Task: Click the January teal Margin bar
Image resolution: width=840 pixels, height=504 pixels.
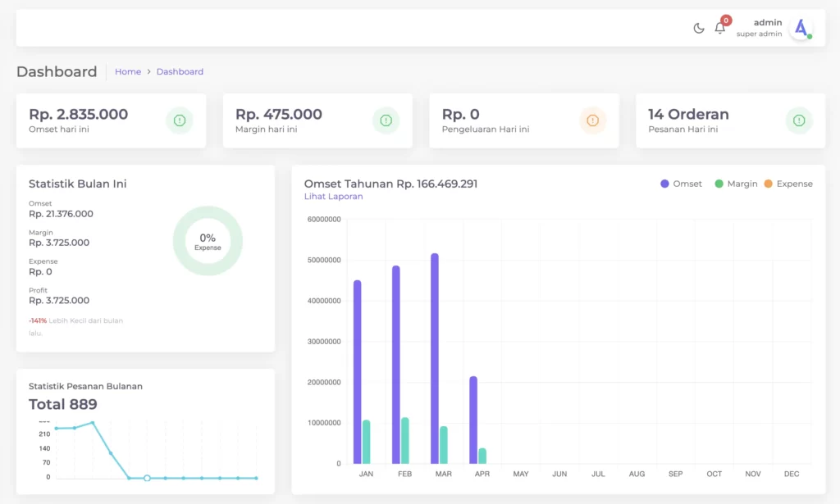Action: [x=366, y=442]
